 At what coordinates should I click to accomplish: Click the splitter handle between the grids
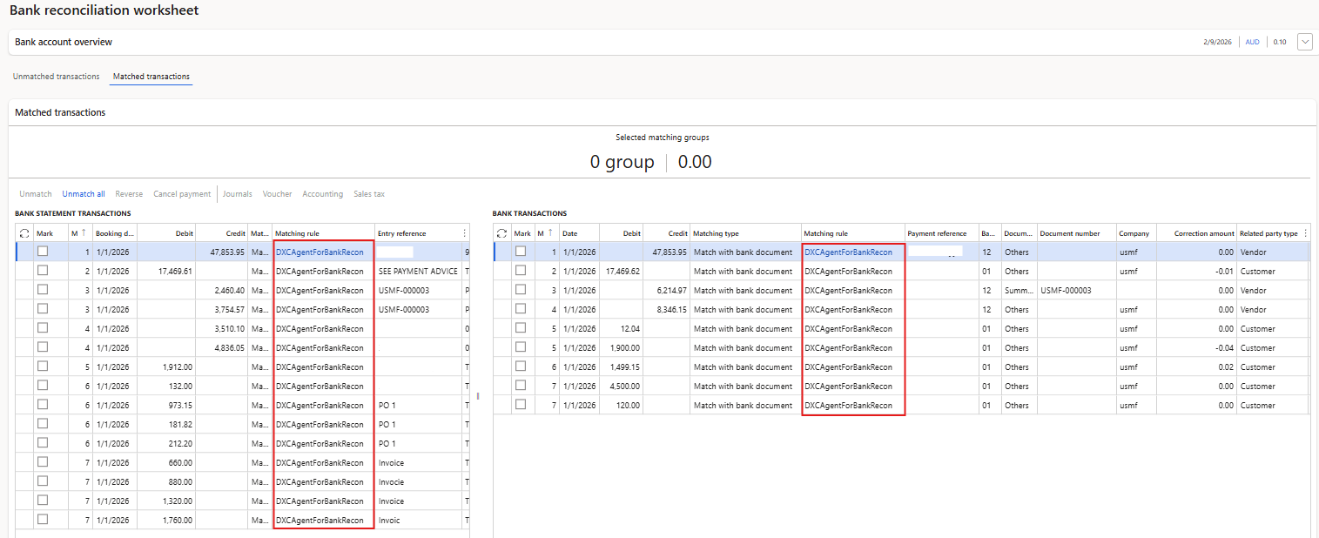[478, 396]
